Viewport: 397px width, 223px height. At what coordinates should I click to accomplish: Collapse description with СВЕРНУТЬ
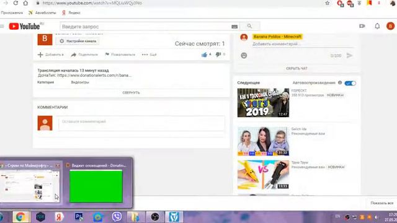(x=131, y=93)
